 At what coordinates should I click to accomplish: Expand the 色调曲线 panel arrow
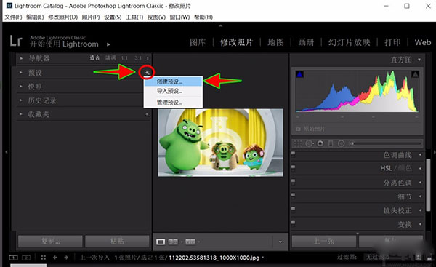(x=420, y=154)
